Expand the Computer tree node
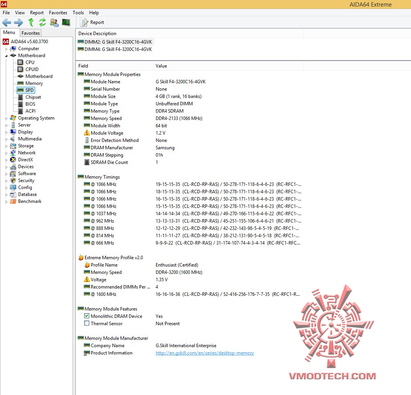Viewport: 411px width, 395px height. (x=6, y=49)
